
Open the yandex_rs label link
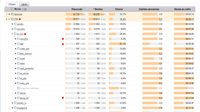[x=21, y=103]
